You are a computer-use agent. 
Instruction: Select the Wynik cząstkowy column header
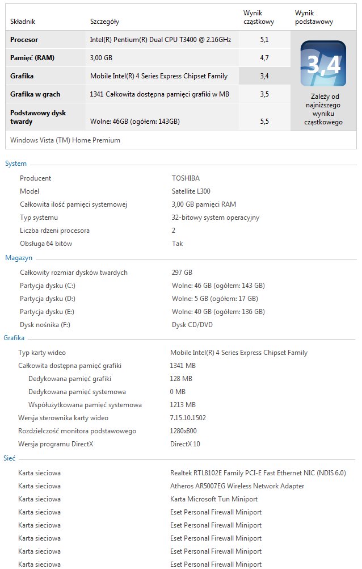coord(259,17)
